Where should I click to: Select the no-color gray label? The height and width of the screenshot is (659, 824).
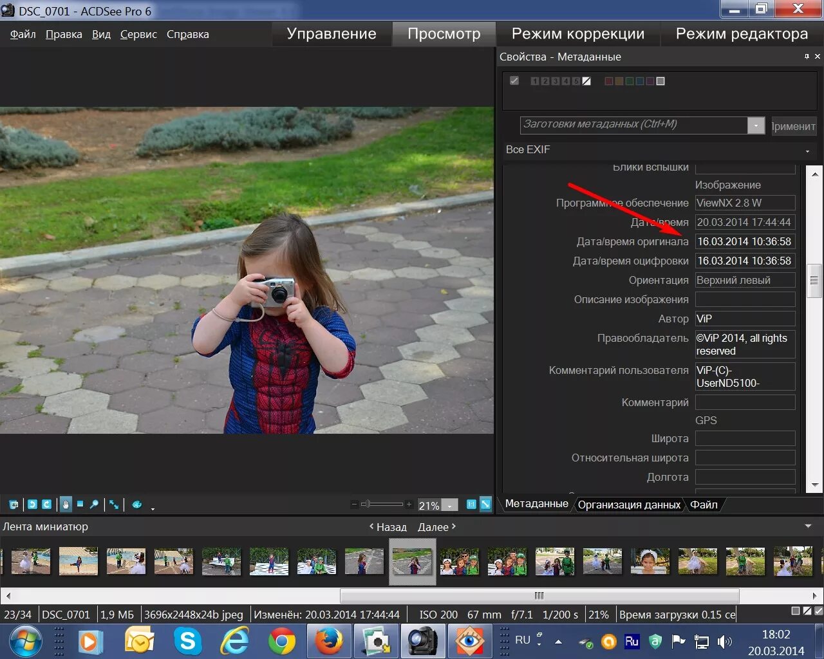[x=660, y=81]
